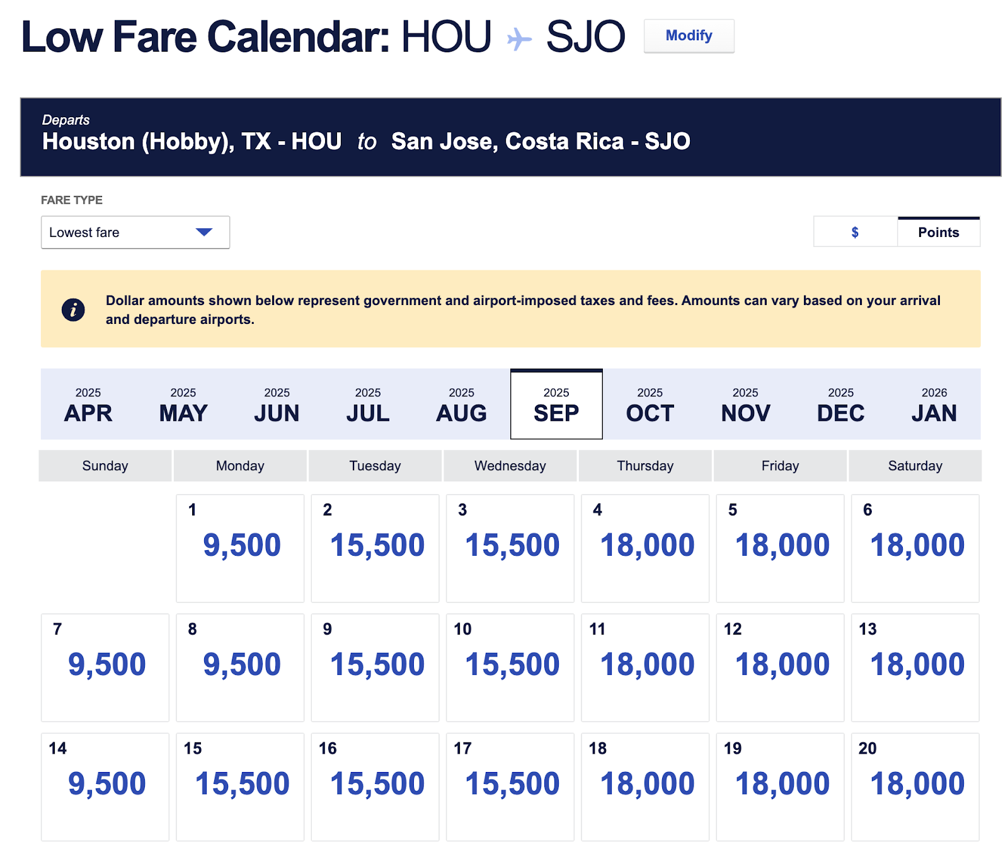Switch fare display to Points

[938, 232]
